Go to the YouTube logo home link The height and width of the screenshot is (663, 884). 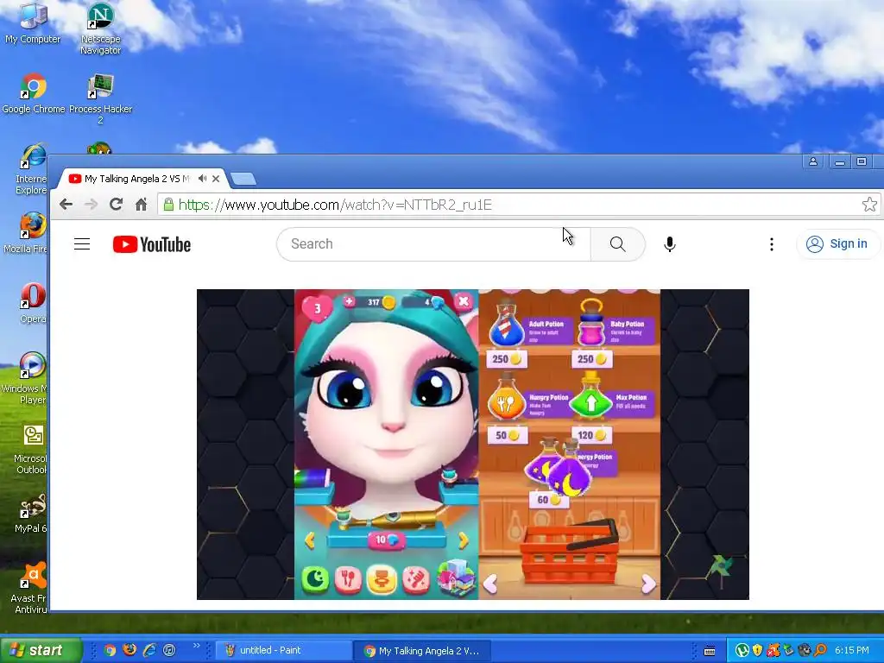tap(152, 244)
